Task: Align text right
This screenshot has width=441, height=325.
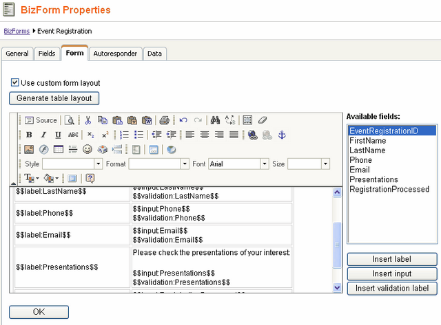Action: click(x=219, y=135)
